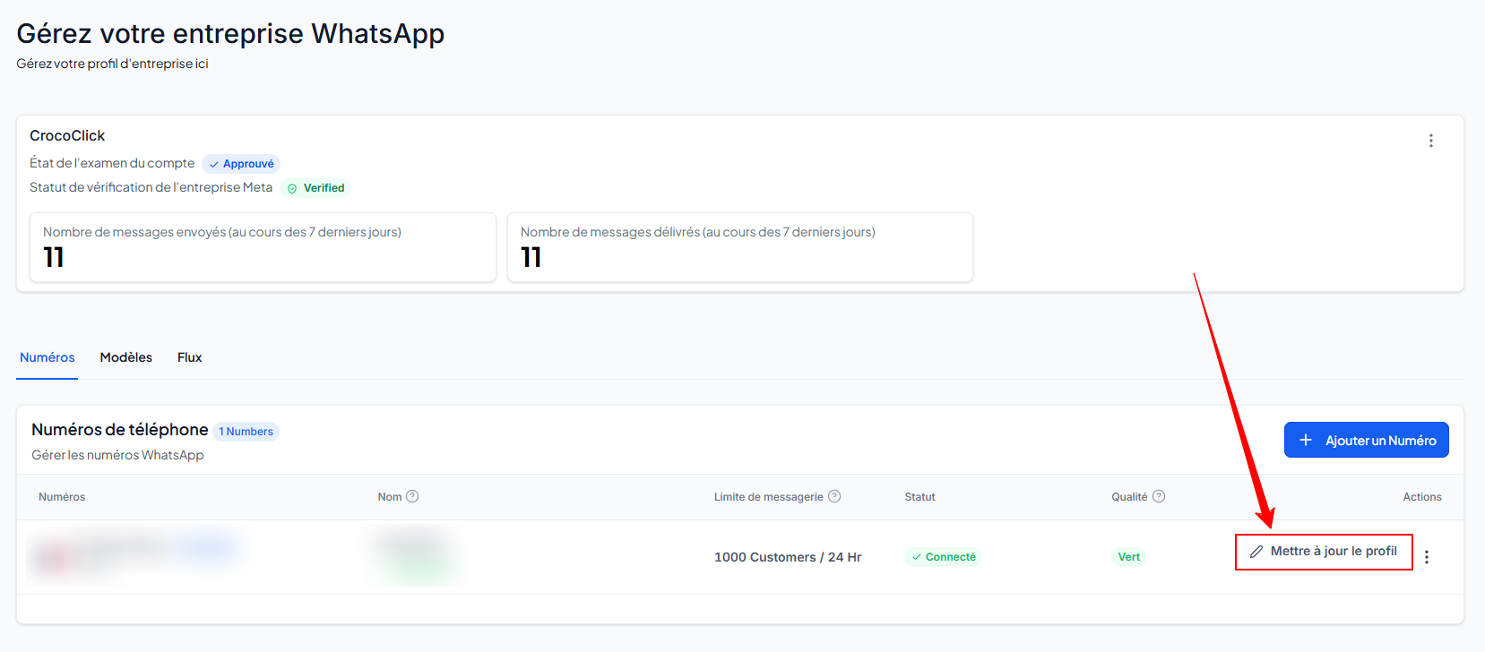Click the plus icon in Ajouter un Numéro
The image size is (1485, 652).
tap(1306, 440)
